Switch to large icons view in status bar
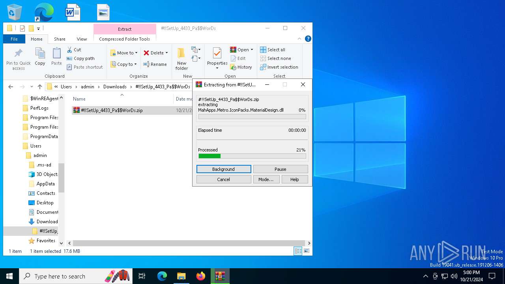Image resolution: width=505 pixels, height=284 pixels. (306, 251)
